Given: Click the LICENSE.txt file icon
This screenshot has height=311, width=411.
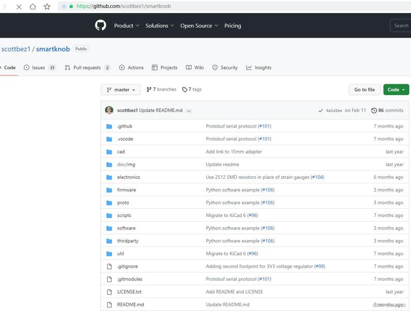Looking at the screenshot, I should click(109, 292).
